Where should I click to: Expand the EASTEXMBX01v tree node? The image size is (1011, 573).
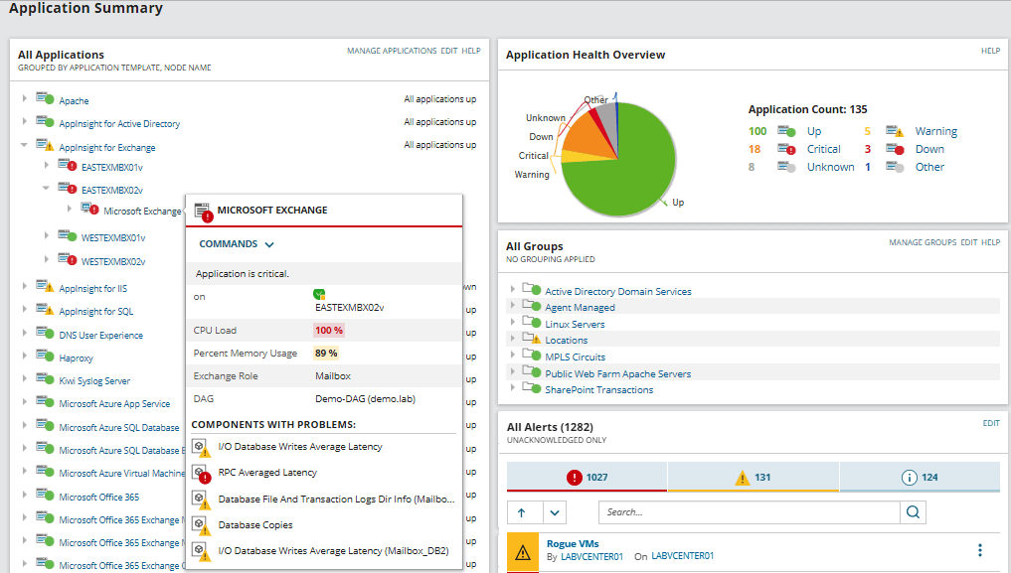tap(47, 165)
